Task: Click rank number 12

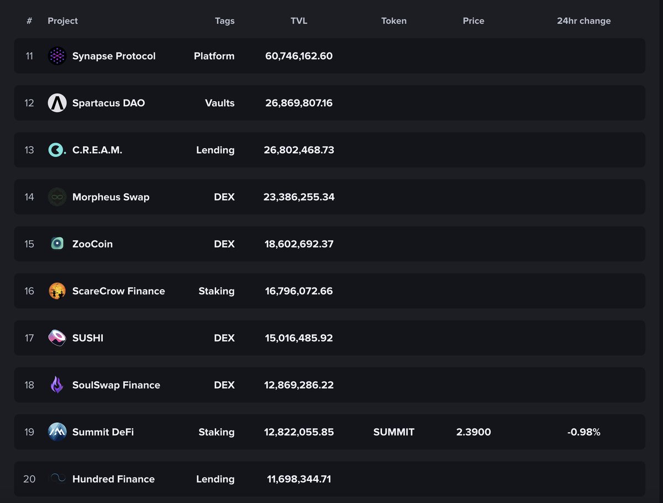Action: click(x=29, y=103)
